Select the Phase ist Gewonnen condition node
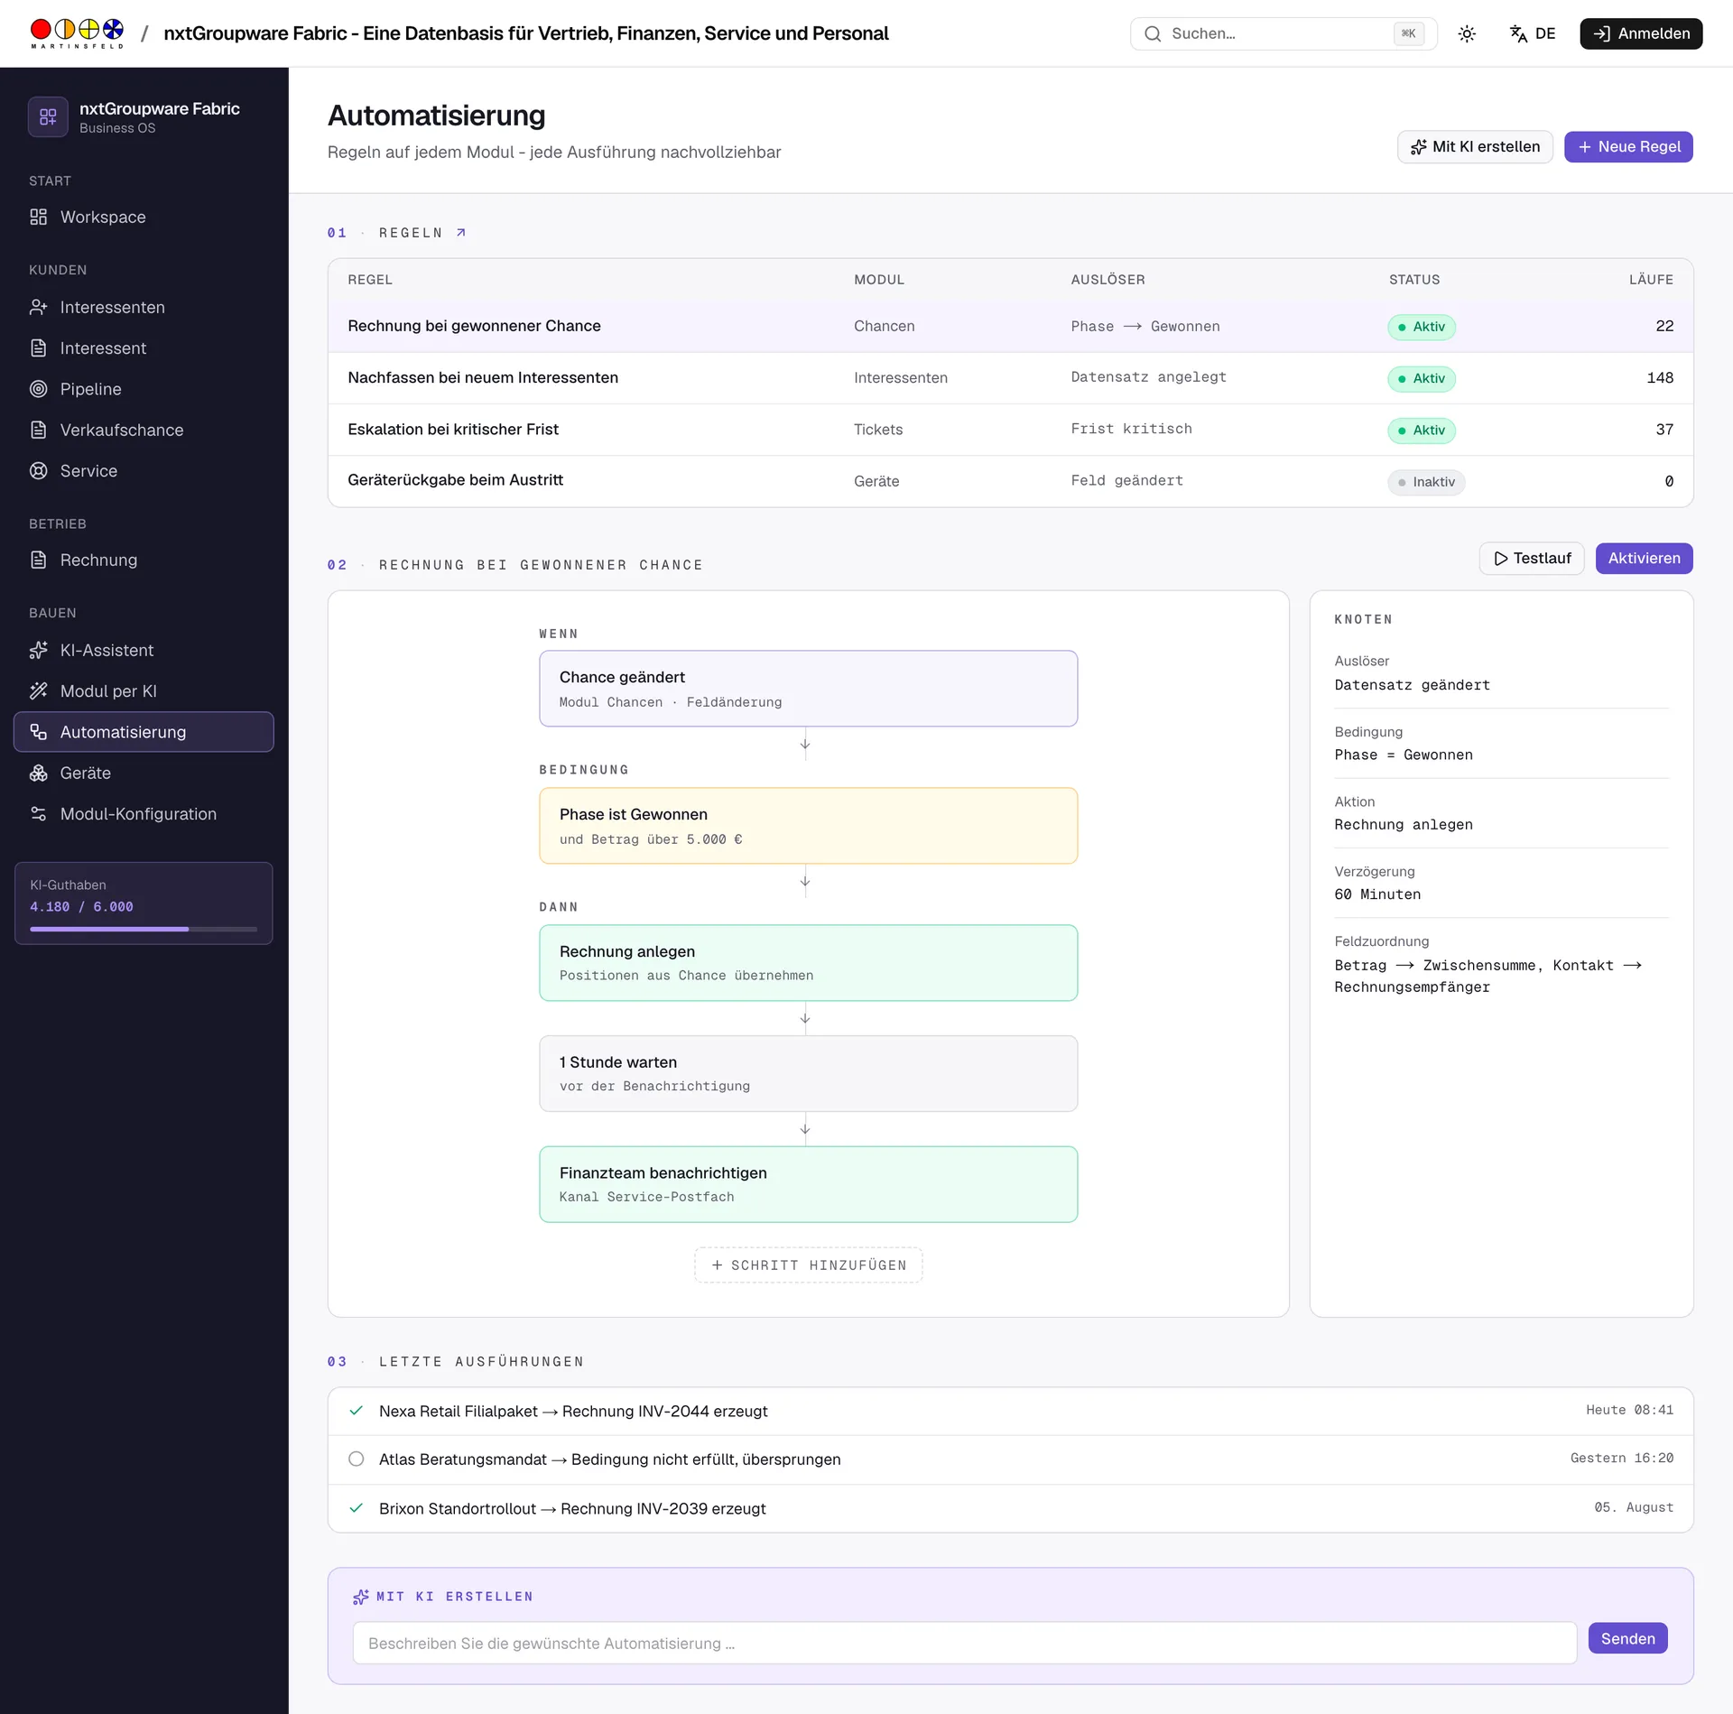 (808, 826)
